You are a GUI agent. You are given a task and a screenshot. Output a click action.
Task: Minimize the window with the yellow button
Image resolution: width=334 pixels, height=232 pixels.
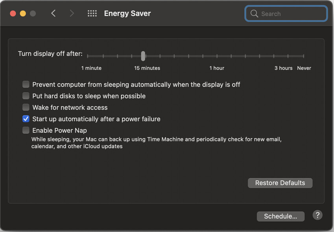point(23,14)
